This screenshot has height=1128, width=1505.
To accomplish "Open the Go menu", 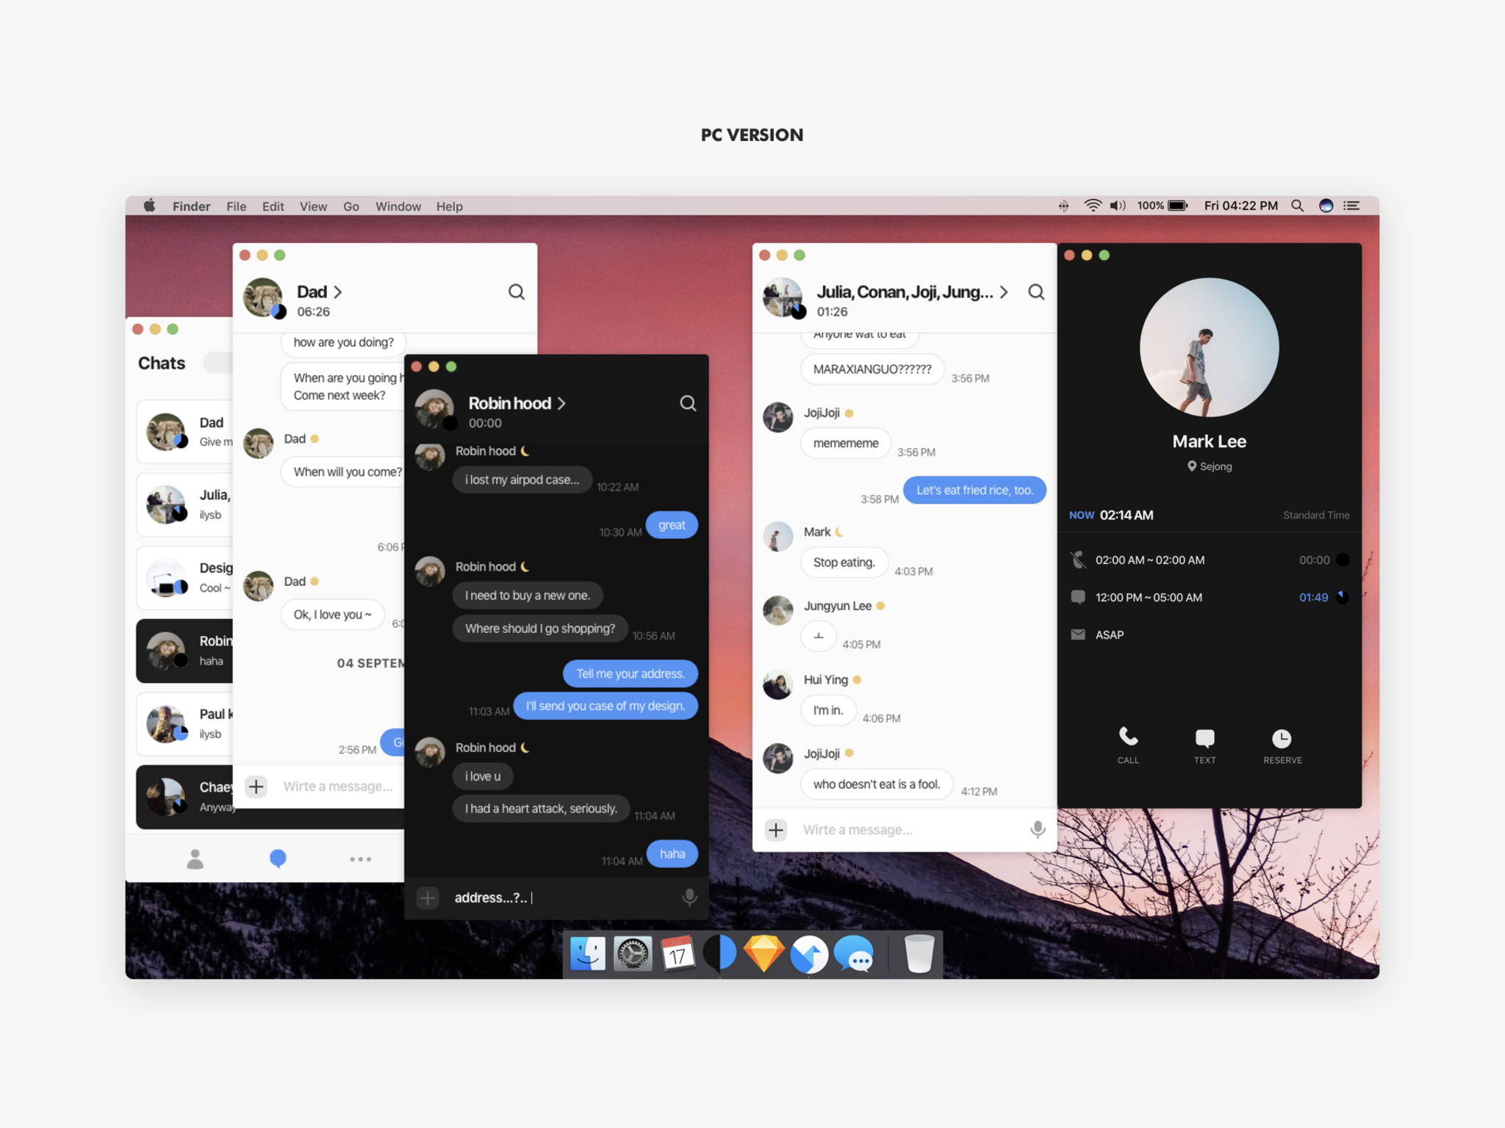I will [351, 206].
